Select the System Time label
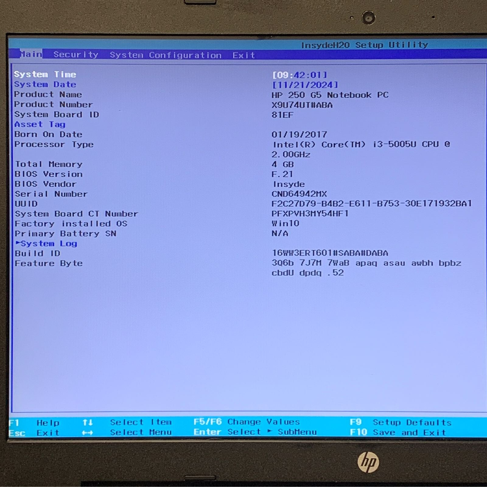Screen dimensions: 487x487 pos(45,74)
